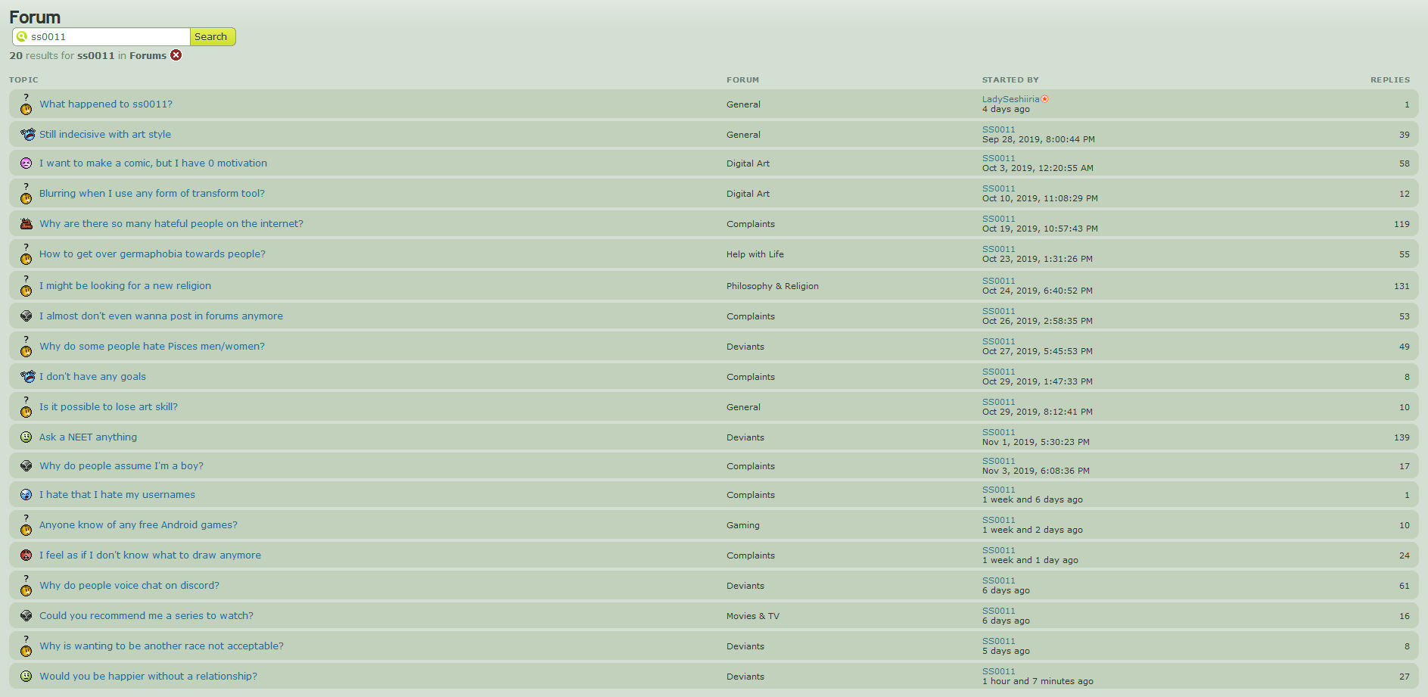Open topic 'Is it possible to lose art skill?'

click(108, 407)
